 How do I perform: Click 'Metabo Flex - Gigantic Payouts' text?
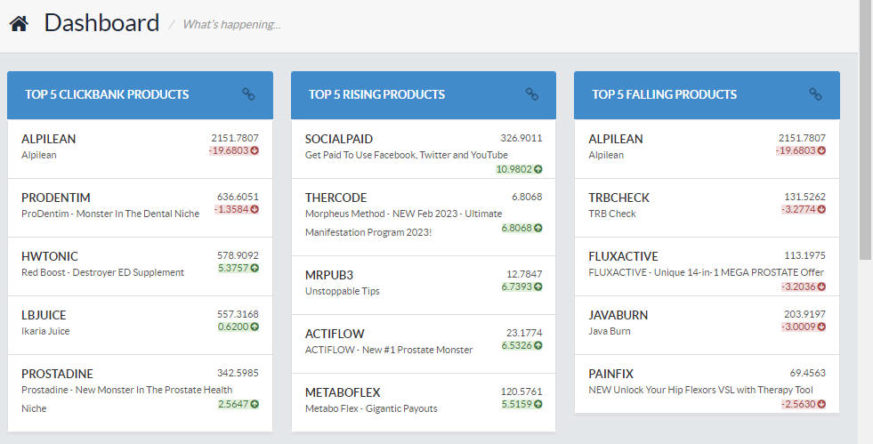pyautogui.click(x=371, y=408)
